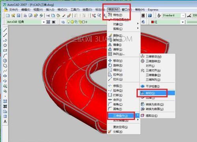Click the Cut scissors icon
The height and width of the screenshot is (142, 197).
click(48, 15)
